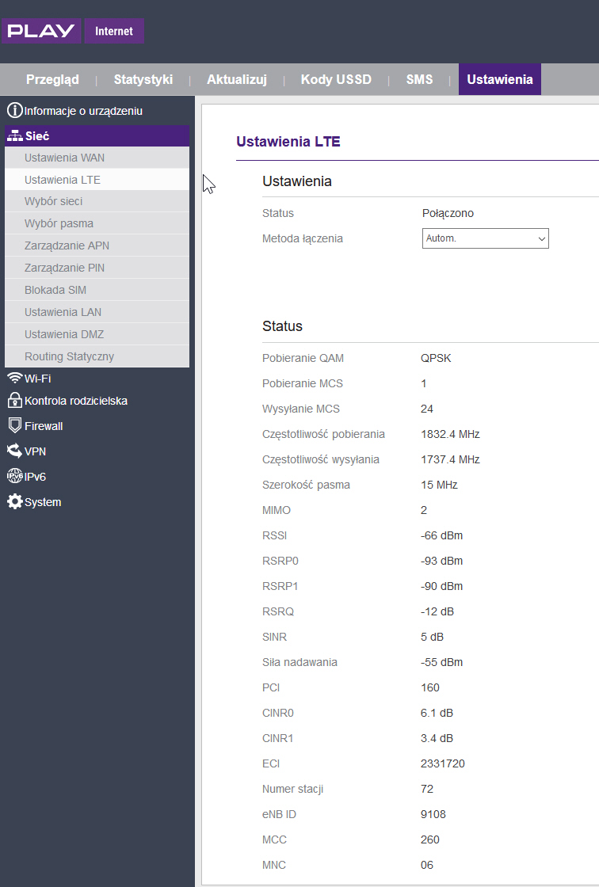This screenshot has height=887, width=599.
Task: Open Ustawienia DMZ page
Action: pos(97,334)
